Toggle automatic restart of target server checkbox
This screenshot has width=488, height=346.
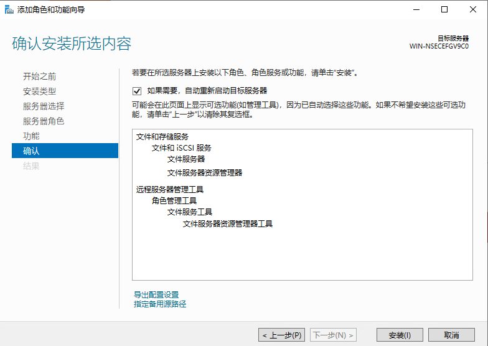137,91
